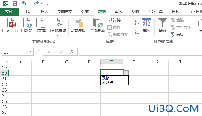Click the 清除 clear filter button
Image resolution: width=202 pixels, height=116 pixels.
click(x=177, y=20)
